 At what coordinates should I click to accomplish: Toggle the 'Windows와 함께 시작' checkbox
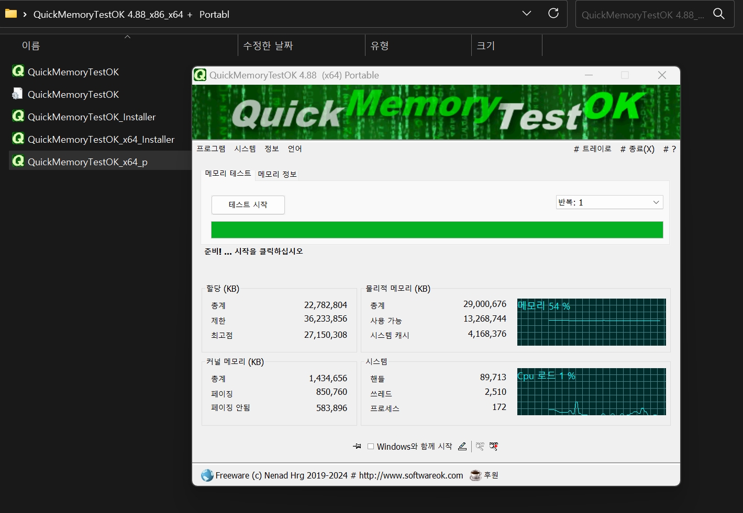[x=371, y=447]
